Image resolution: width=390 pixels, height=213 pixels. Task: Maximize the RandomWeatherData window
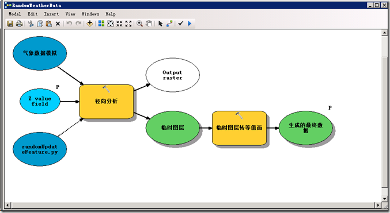coord(377,5)
